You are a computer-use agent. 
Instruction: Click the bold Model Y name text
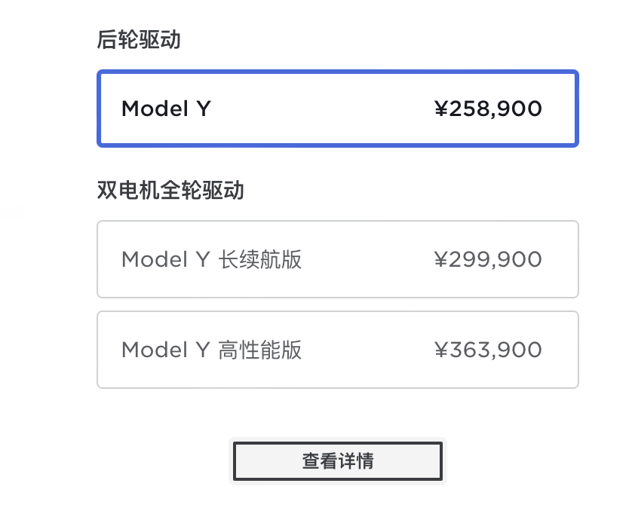pos(166,109)
